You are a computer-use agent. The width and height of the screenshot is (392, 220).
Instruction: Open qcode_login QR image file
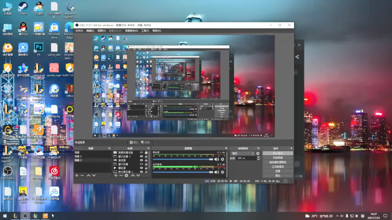point(54,69)
